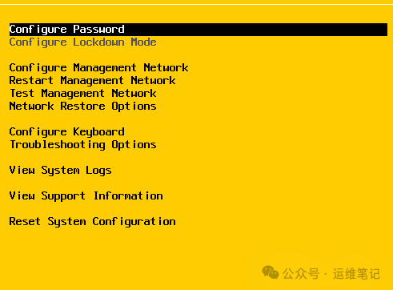Click the empty black part of the highlight bar
The image size is (393, 290).
(x=256, y=30)
